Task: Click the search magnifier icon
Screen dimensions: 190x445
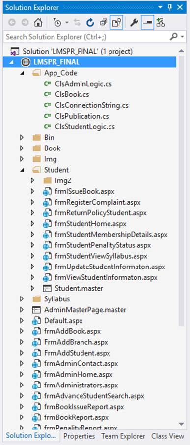Action: [173, 37]
